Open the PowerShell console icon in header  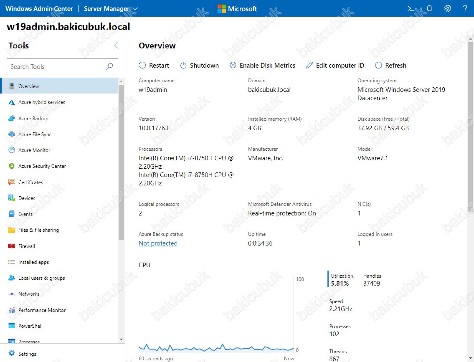pos(411,8)
